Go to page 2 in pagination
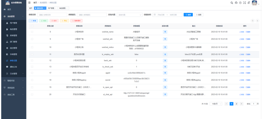Screen dimensions: 262x119 click(x=236, y=104)
